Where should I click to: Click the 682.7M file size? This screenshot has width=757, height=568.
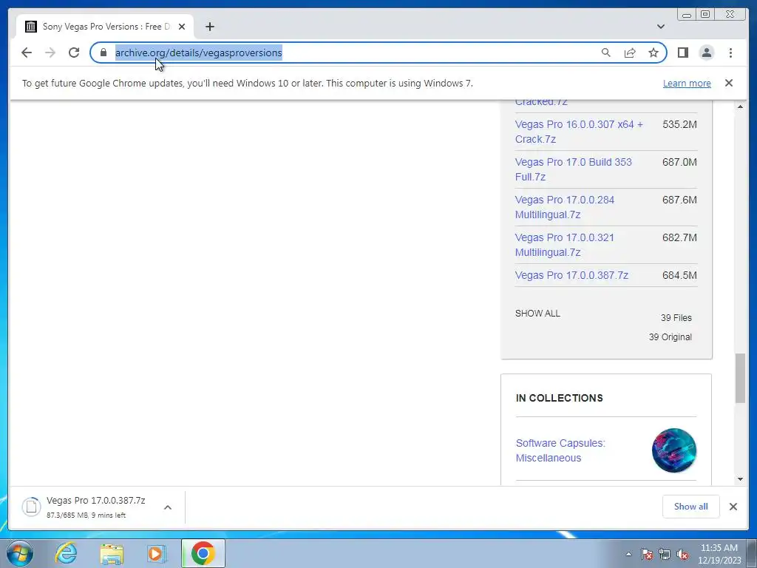pyautogui.click(x=679, y=237)
